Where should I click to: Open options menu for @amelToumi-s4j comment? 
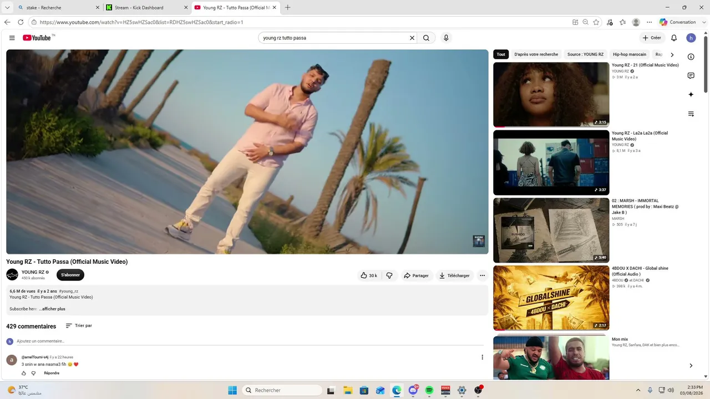(482, 357)
